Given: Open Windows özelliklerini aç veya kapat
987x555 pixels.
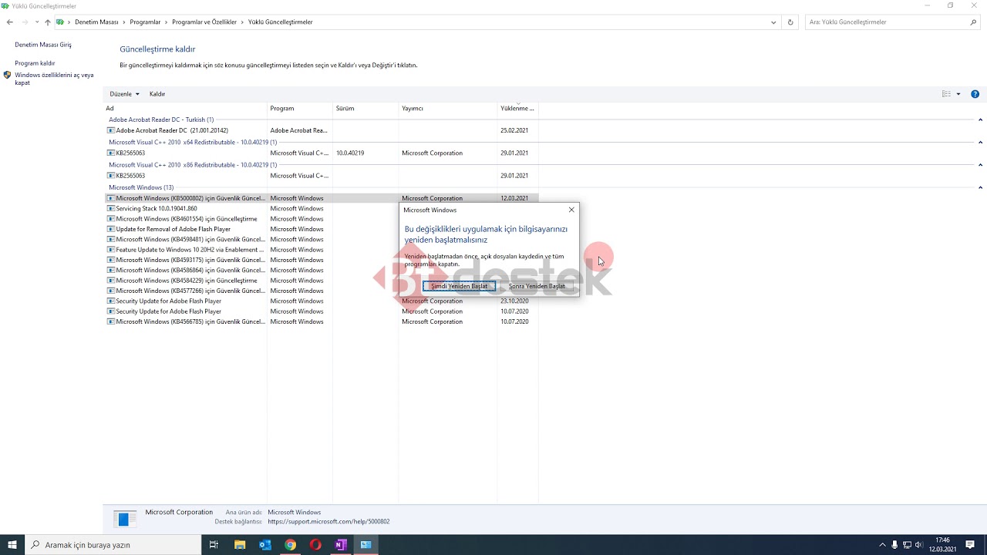Looking at the screenshot, I should click(x=54, y=79).
